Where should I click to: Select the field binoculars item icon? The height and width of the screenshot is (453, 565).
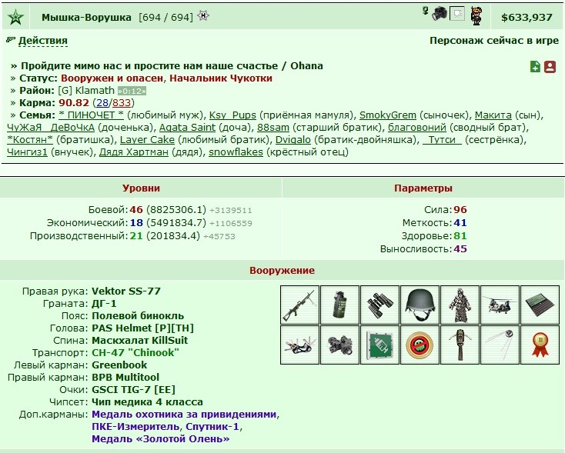click(x=379, y=305)
